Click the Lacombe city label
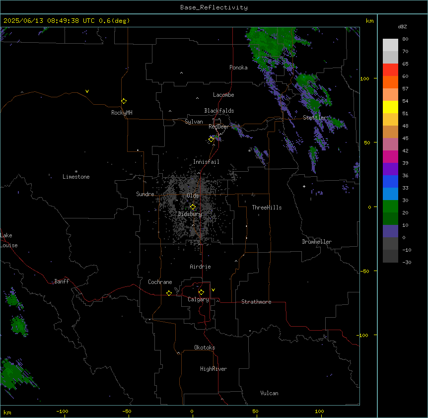 coord(223,95)
